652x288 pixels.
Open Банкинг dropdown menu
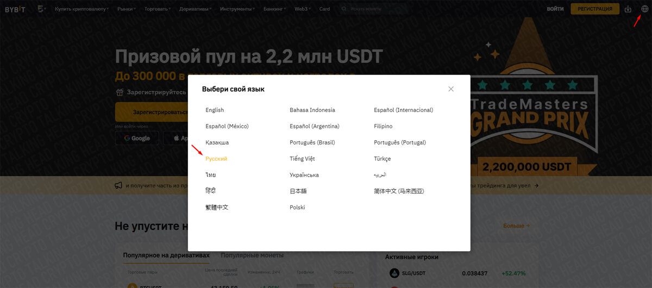(x=274, y=9)
